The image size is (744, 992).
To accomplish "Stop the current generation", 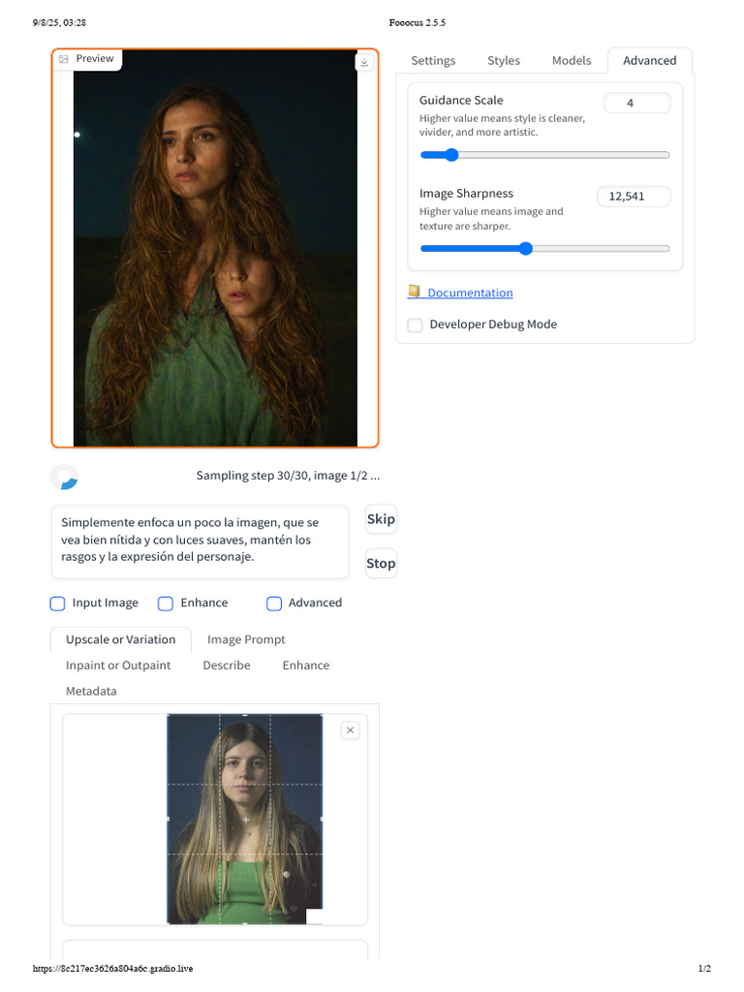I will click(381, 564).
